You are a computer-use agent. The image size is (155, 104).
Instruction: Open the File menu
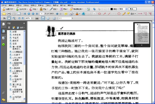pos(4,5)
